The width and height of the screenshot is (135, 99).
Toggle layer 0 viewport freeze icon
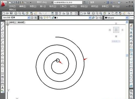(50, 18)
